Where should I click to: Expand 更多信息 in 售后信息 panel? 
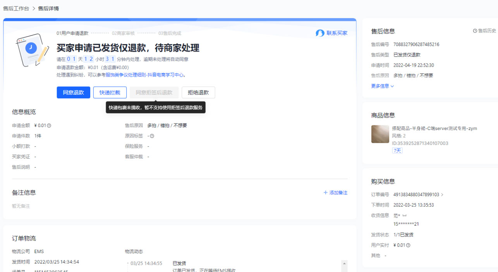coord(380,86)
